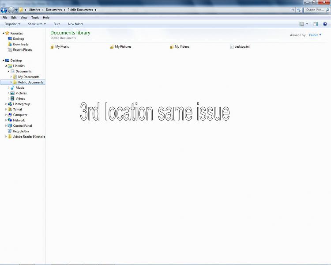Image resolution: width=331 pixels, height=265 pixels.
Task: Select the Music library
Action: [17, 88]
